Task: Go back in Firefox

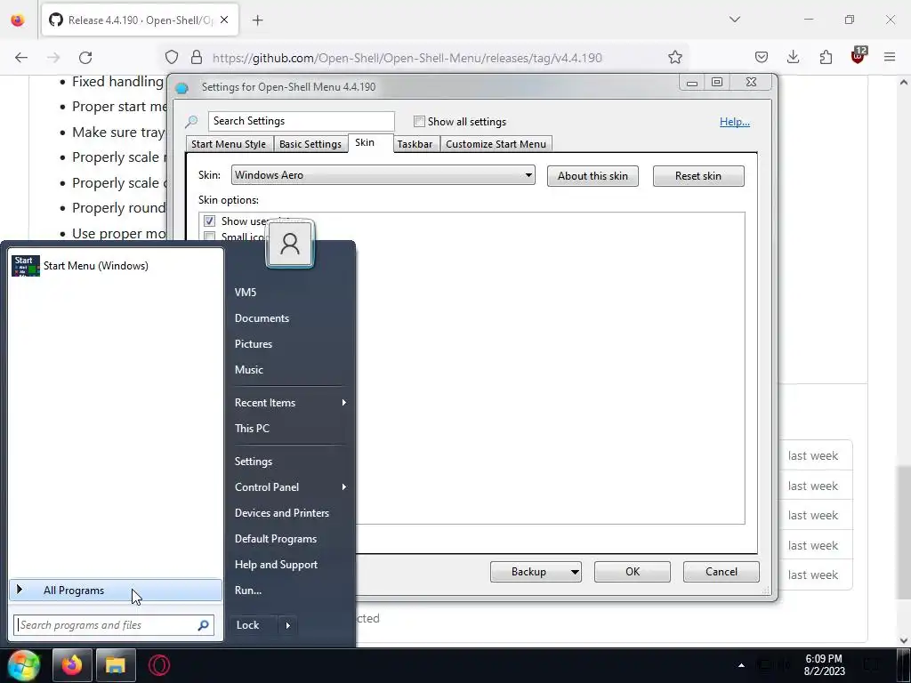Action: click(x=21, y=57)
